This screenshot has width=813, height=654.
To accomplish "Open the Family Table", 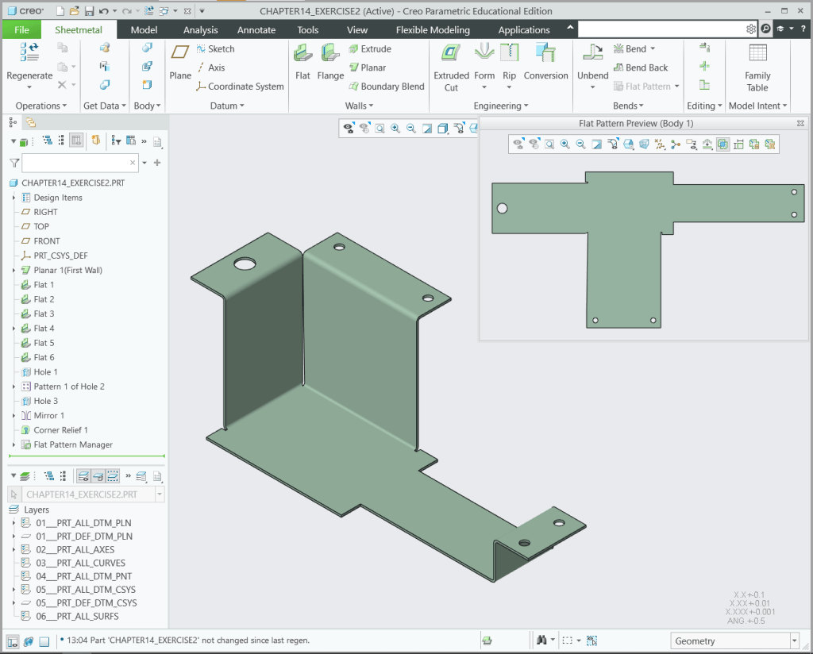I will click(757, 67).
